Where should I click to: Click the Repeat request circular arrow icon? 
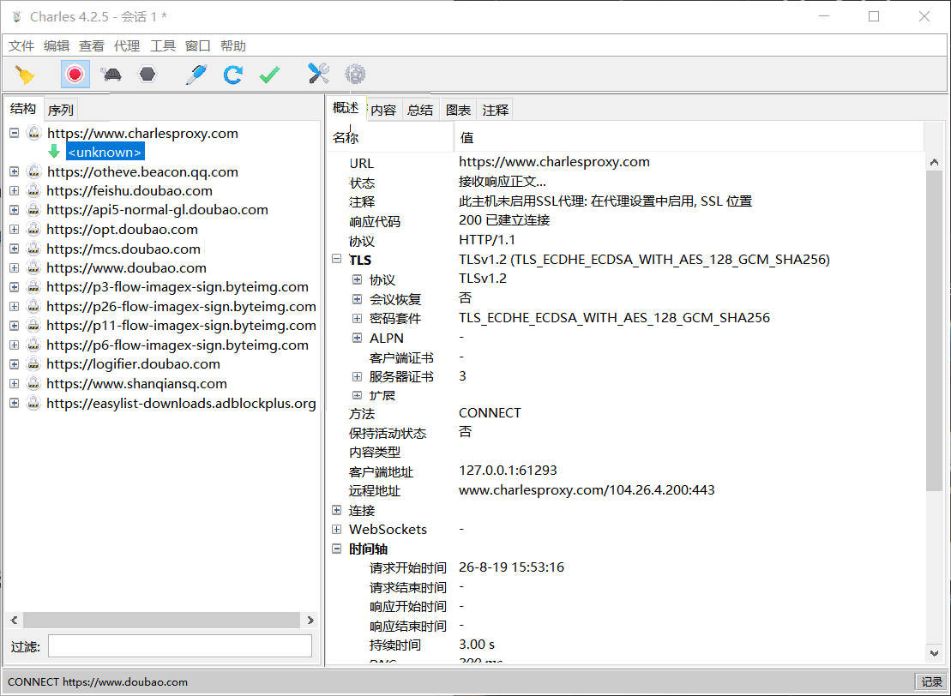[233, 74]
